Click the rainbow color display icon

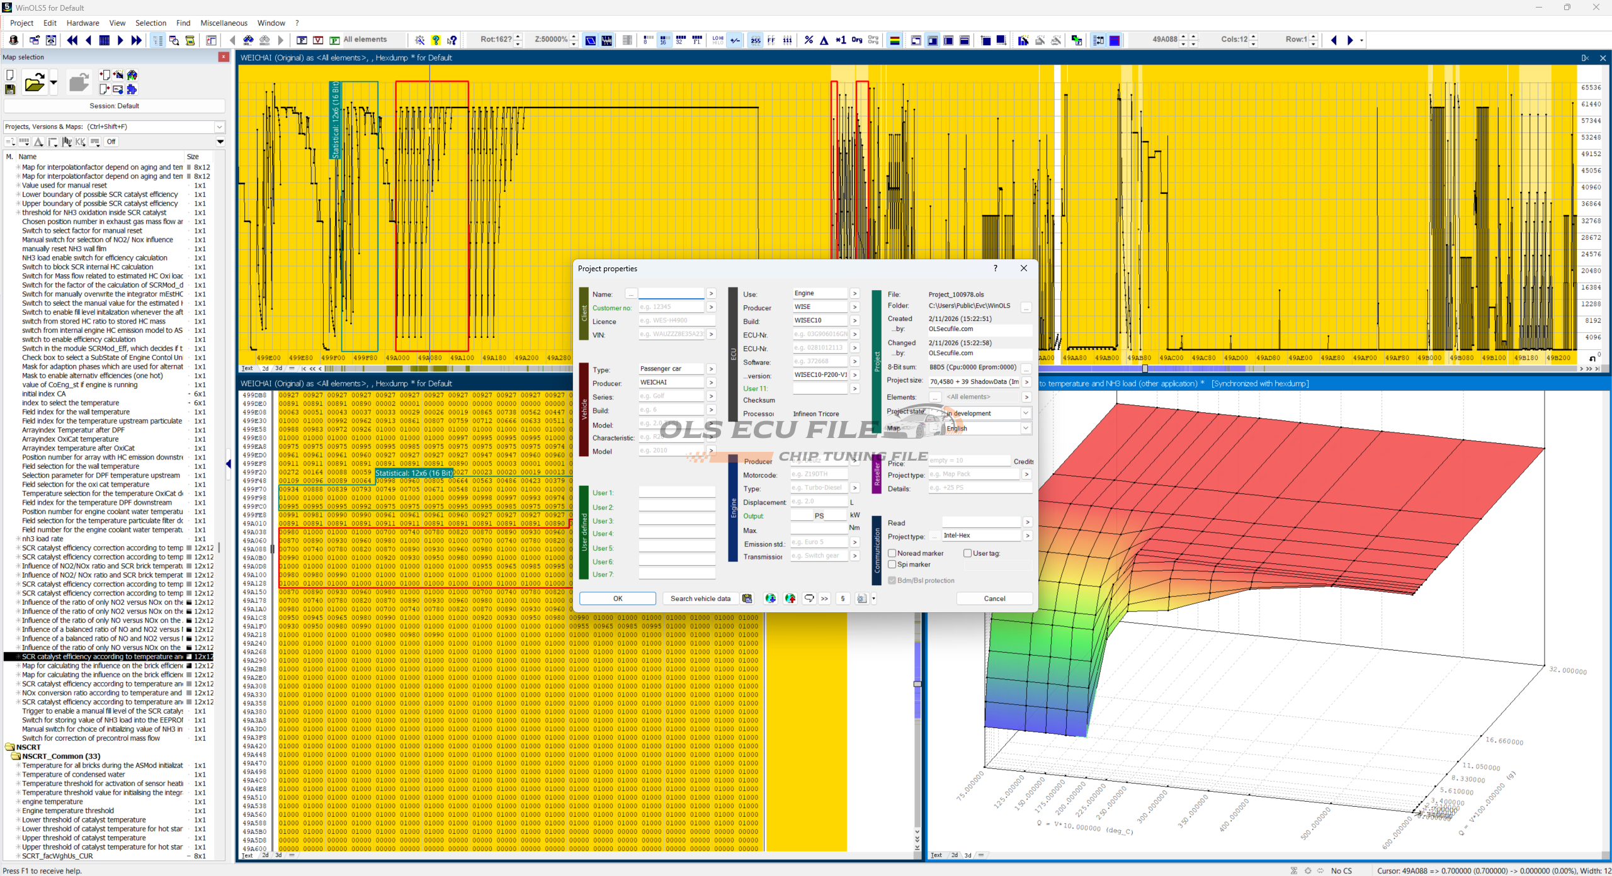tap(894, 40)
